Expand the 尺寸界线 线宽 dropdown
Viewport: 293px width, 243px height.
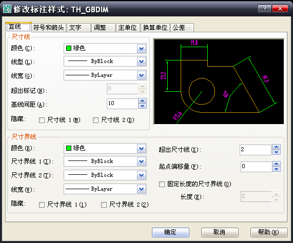click(x=142, y=189)
